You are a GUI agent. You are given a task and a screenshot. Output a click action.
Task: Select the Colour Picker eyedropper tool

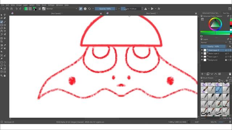coord(5,45)
